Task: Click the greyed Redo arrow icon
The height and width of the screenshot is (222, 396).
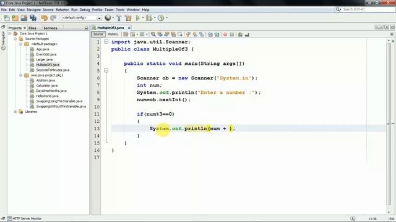Action: click(53, 18)
